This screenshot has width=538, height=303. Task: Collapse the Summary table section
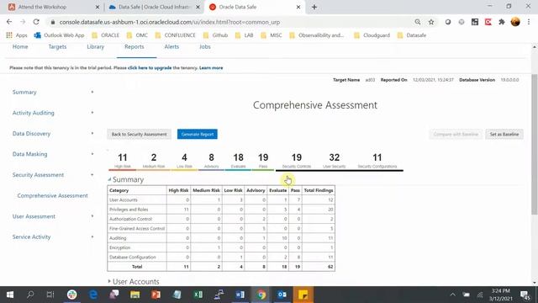pos(109,179)
